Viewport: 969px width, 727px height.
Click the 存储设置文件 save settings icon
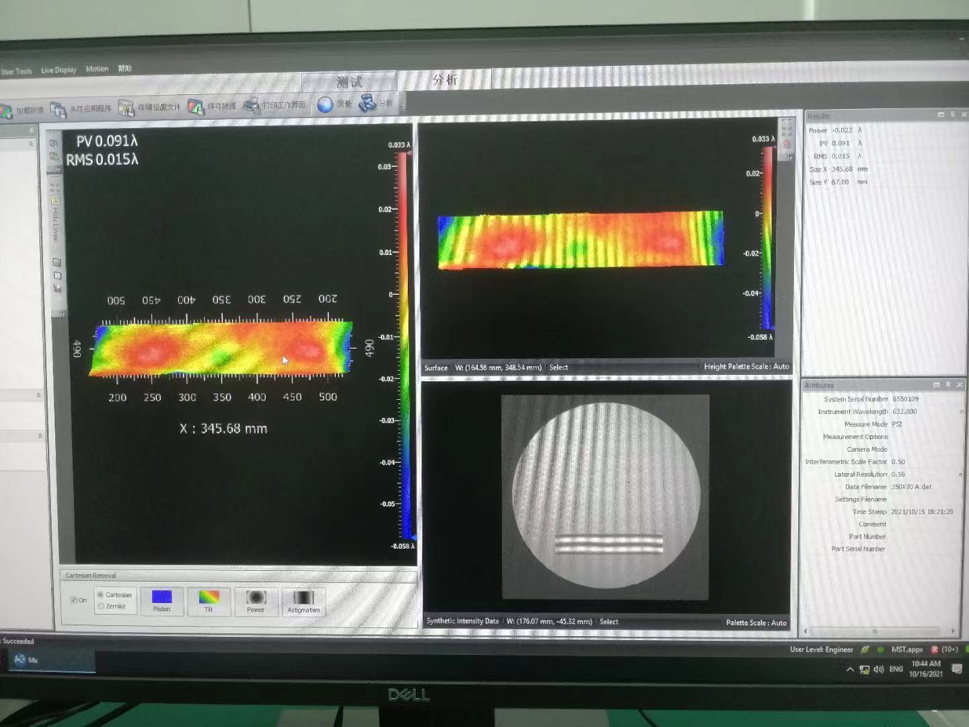pos(126,108)
